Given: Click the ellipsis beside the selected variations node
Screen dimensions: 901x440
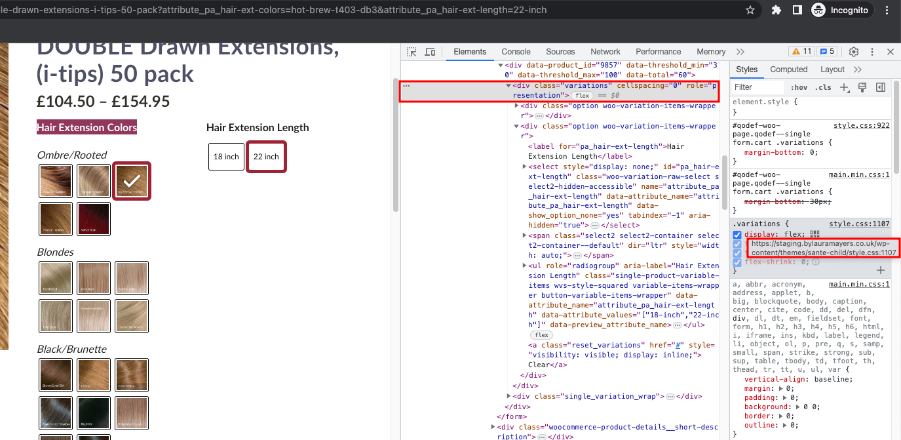Looking at the screenshot, I should point(406,86).
